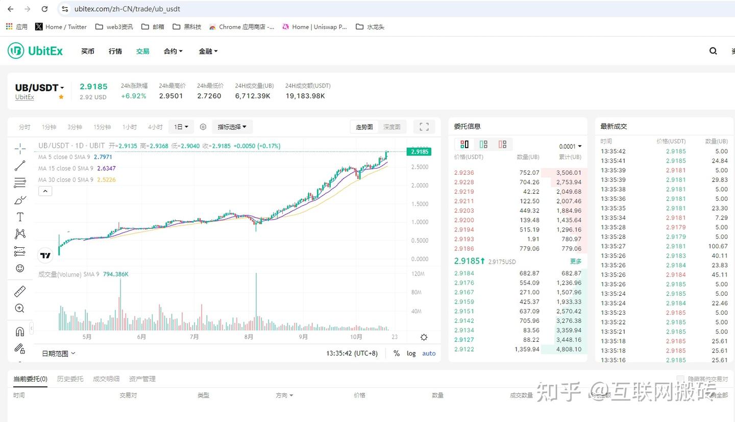
Task: Open the 指标选择 indicator selector
Action: coord(232,127)
